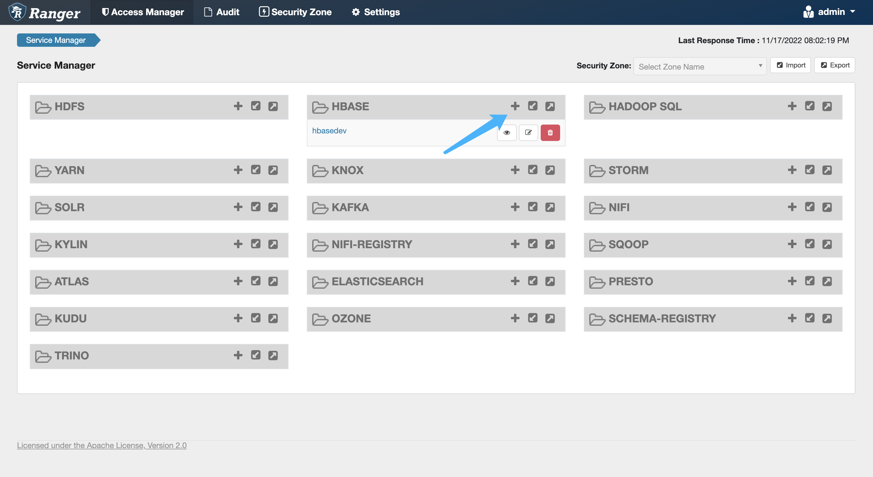
Task: Click the Service Manager breadcrumb
Action: 56,40
